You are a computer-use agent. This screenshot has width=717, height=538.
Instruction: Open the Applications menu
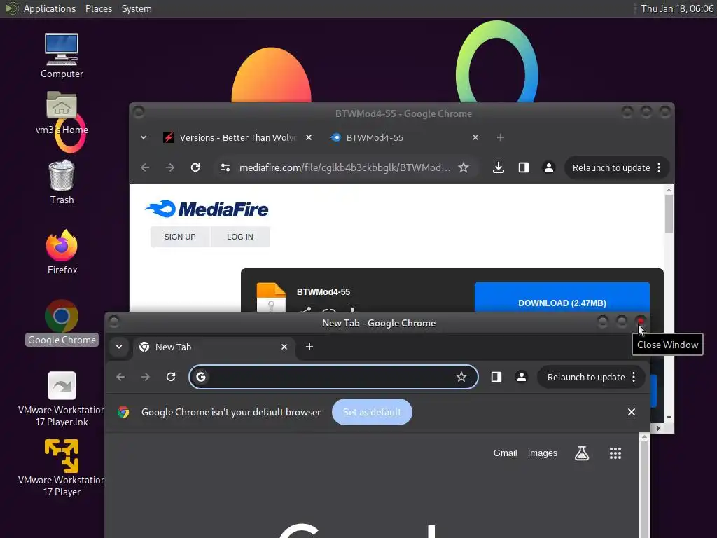50,8
